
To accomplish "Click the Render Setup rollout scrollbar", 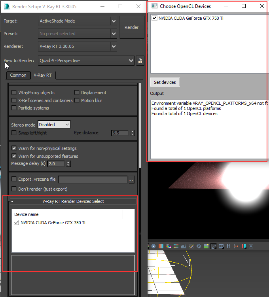I will [140, 125].
